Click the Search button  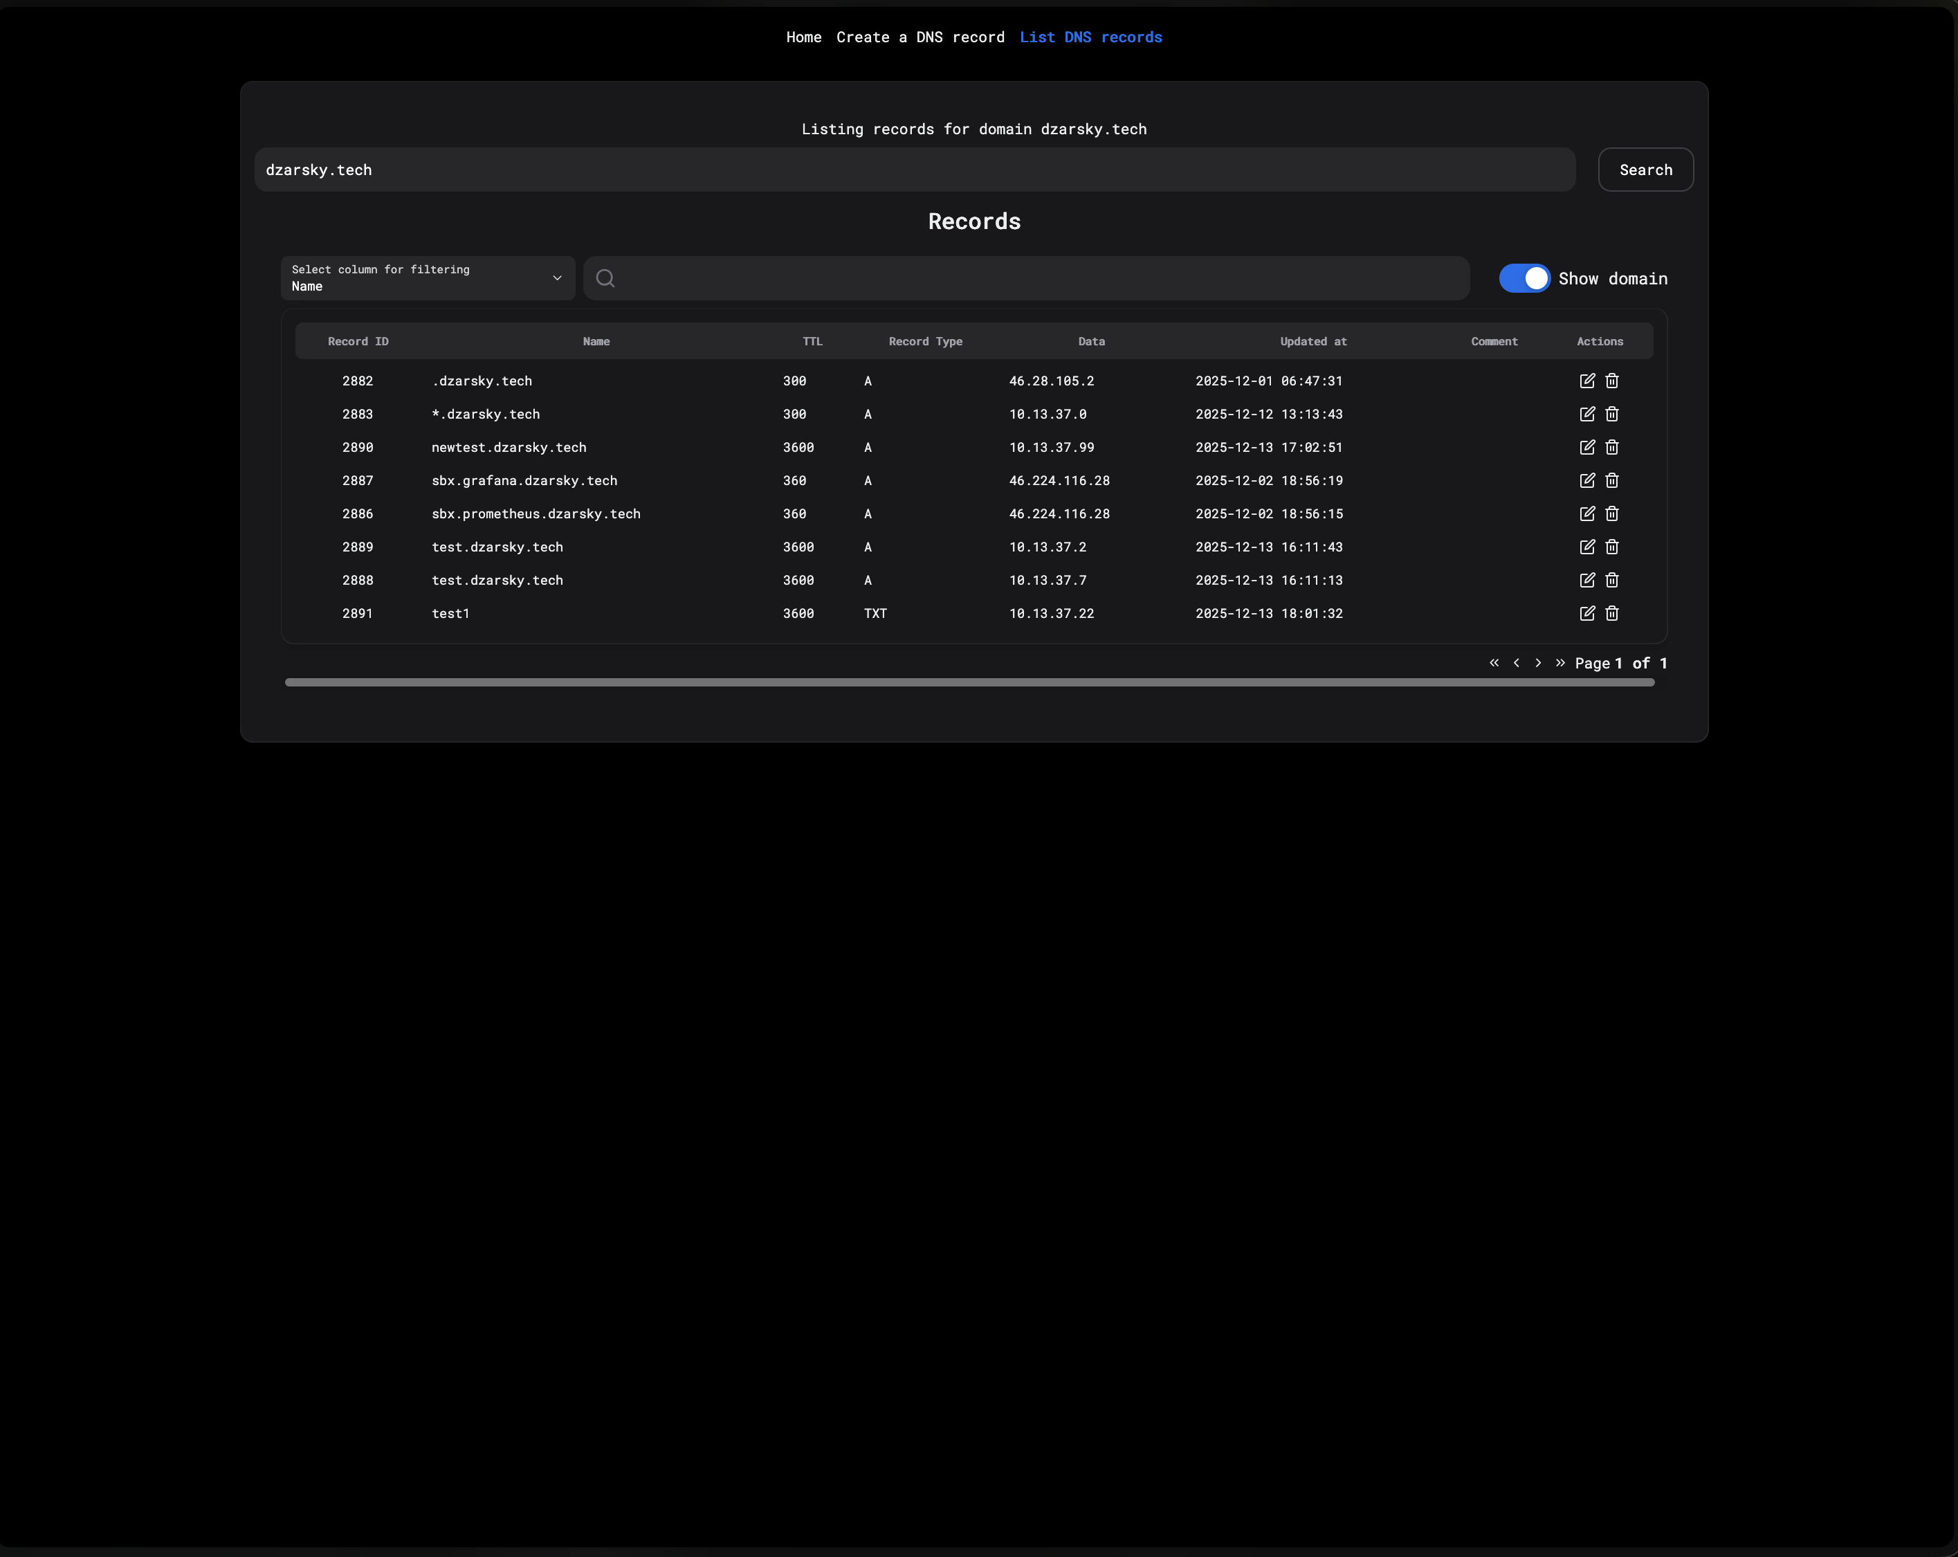[x=1645, y=169]
